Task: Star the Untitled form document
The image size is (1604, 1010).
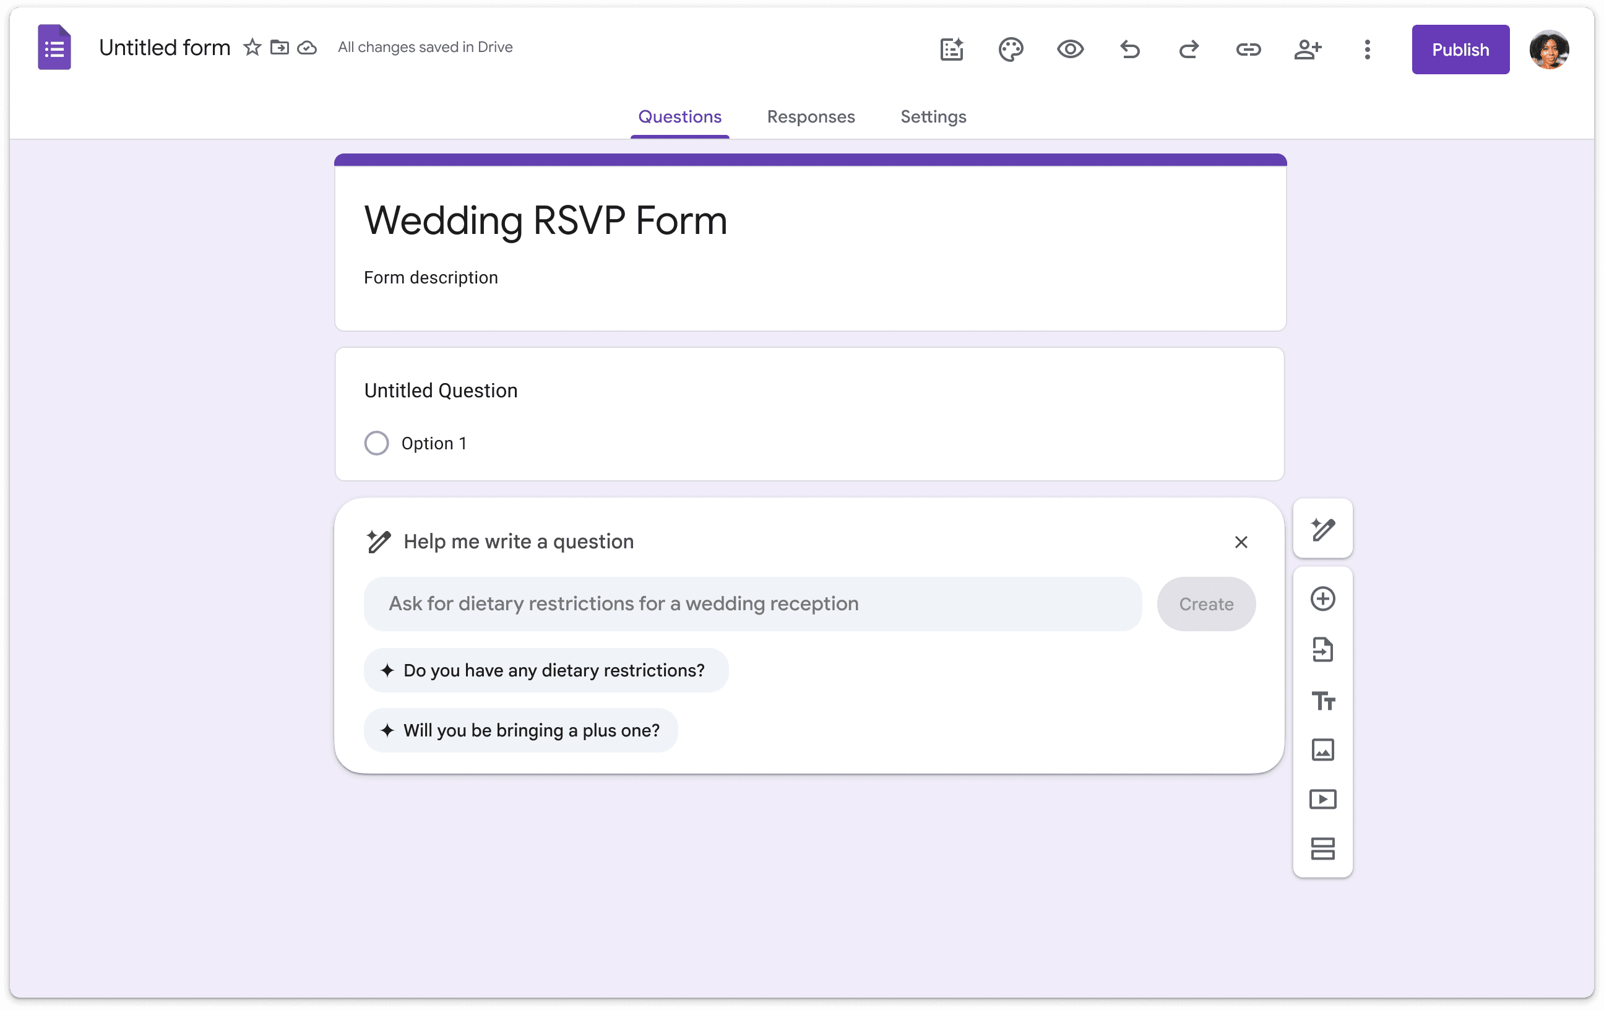Action: click(252, 47)
